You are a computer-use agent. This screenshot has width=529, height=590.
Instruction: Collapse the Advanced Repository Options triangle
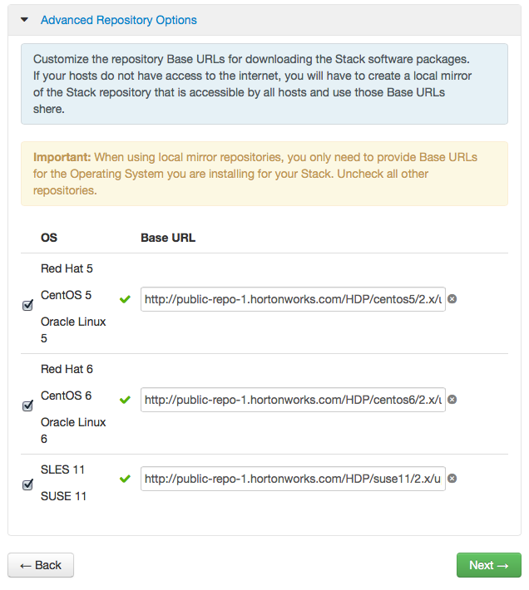[24, 19]
